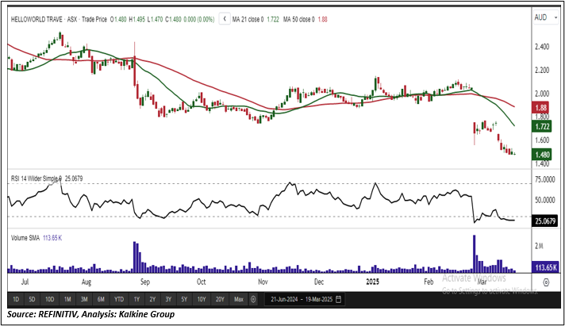This screenshot has width=565, height=326.
Task: Click the Nov label on time axis
Action: tap(263, 282)
